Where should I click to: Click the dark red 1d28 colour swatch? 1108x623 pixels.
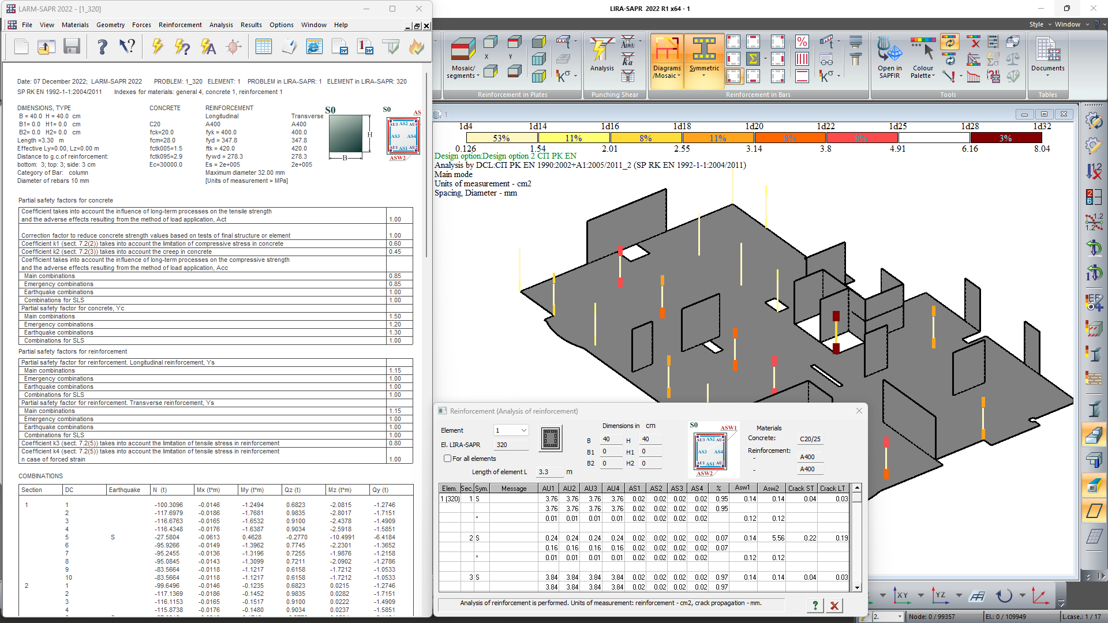coord(1005,138)
